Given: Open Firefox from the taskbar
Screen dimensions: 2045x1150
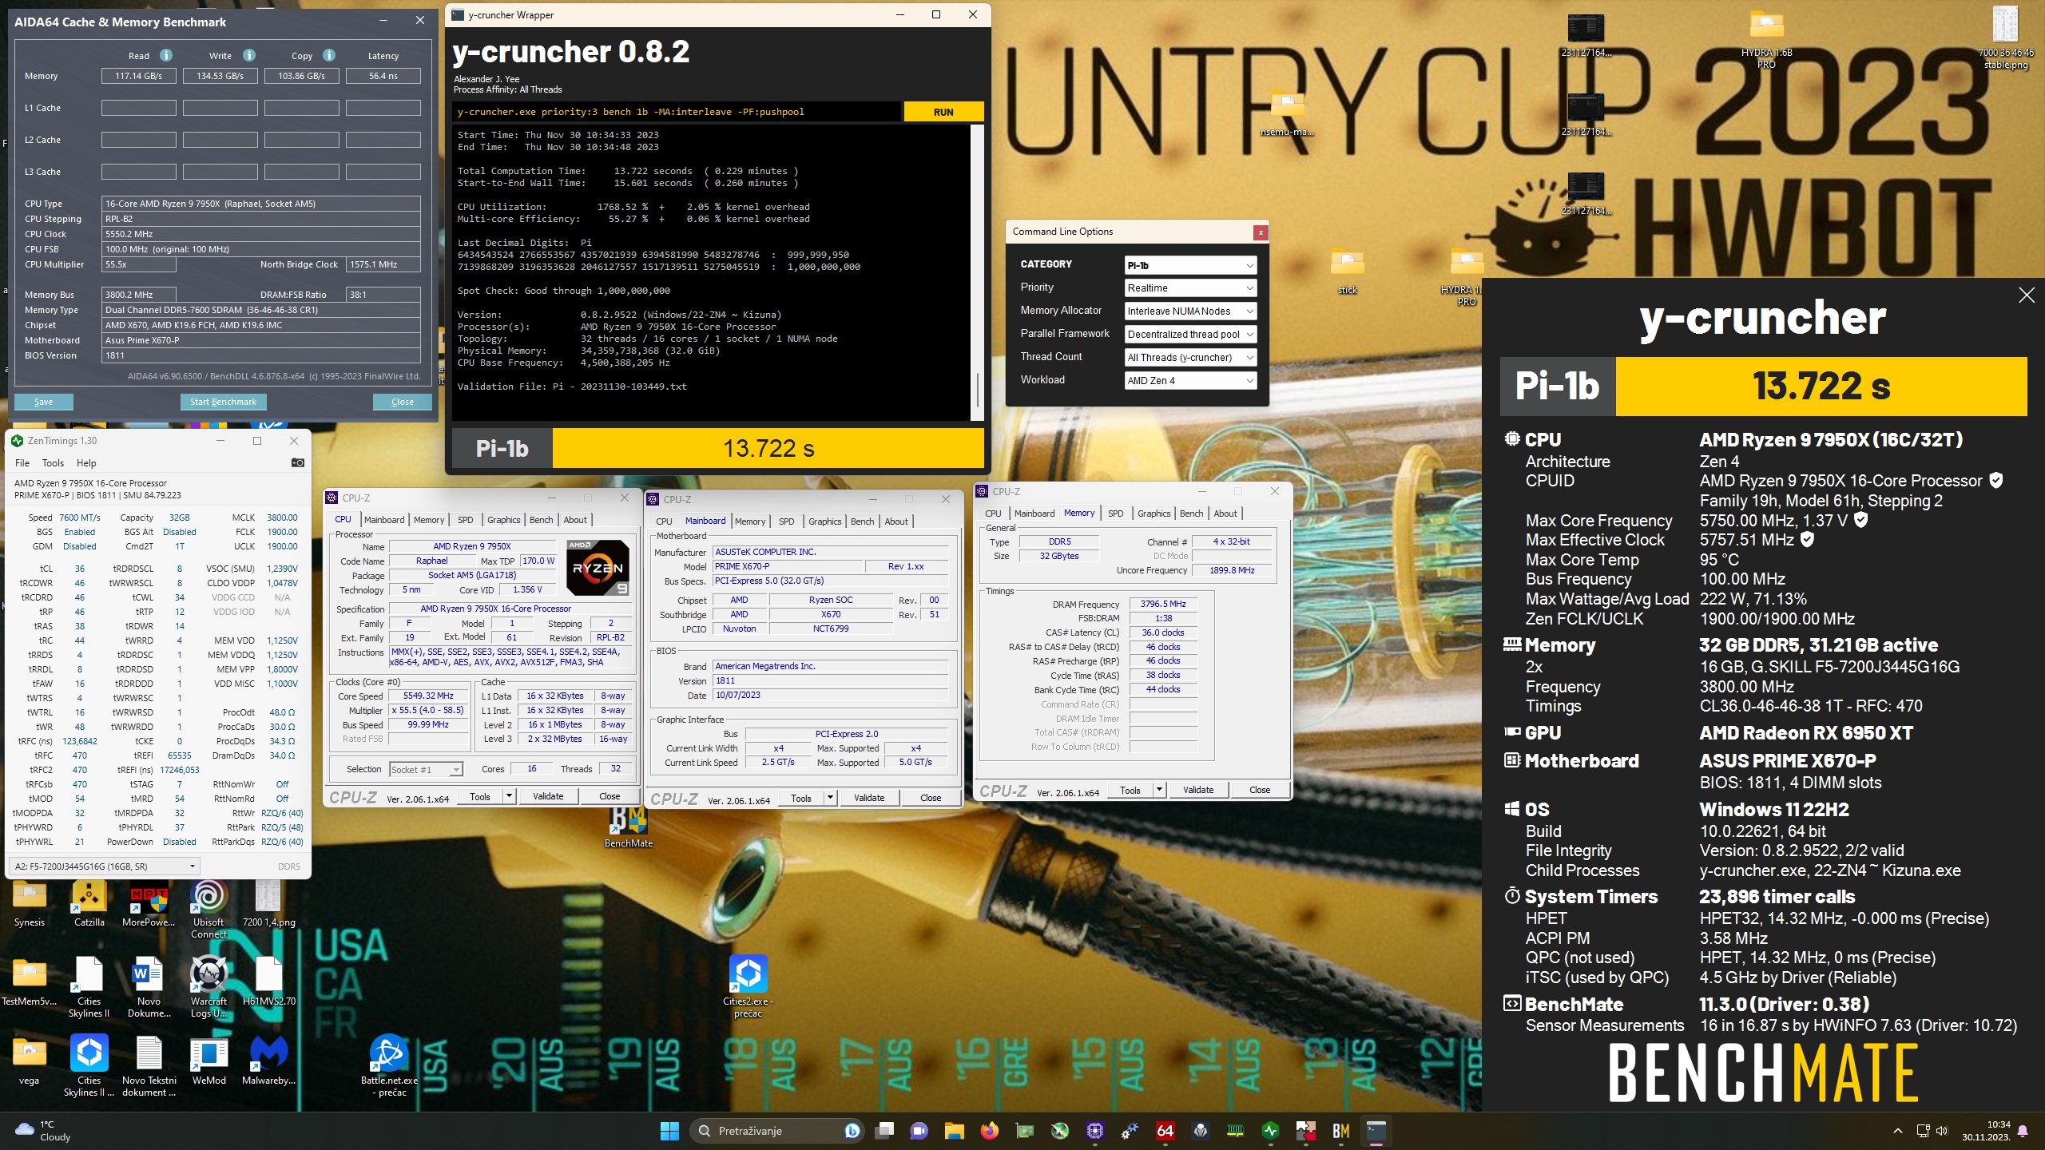Looking at the screenshot, I should click(990, 1131).
